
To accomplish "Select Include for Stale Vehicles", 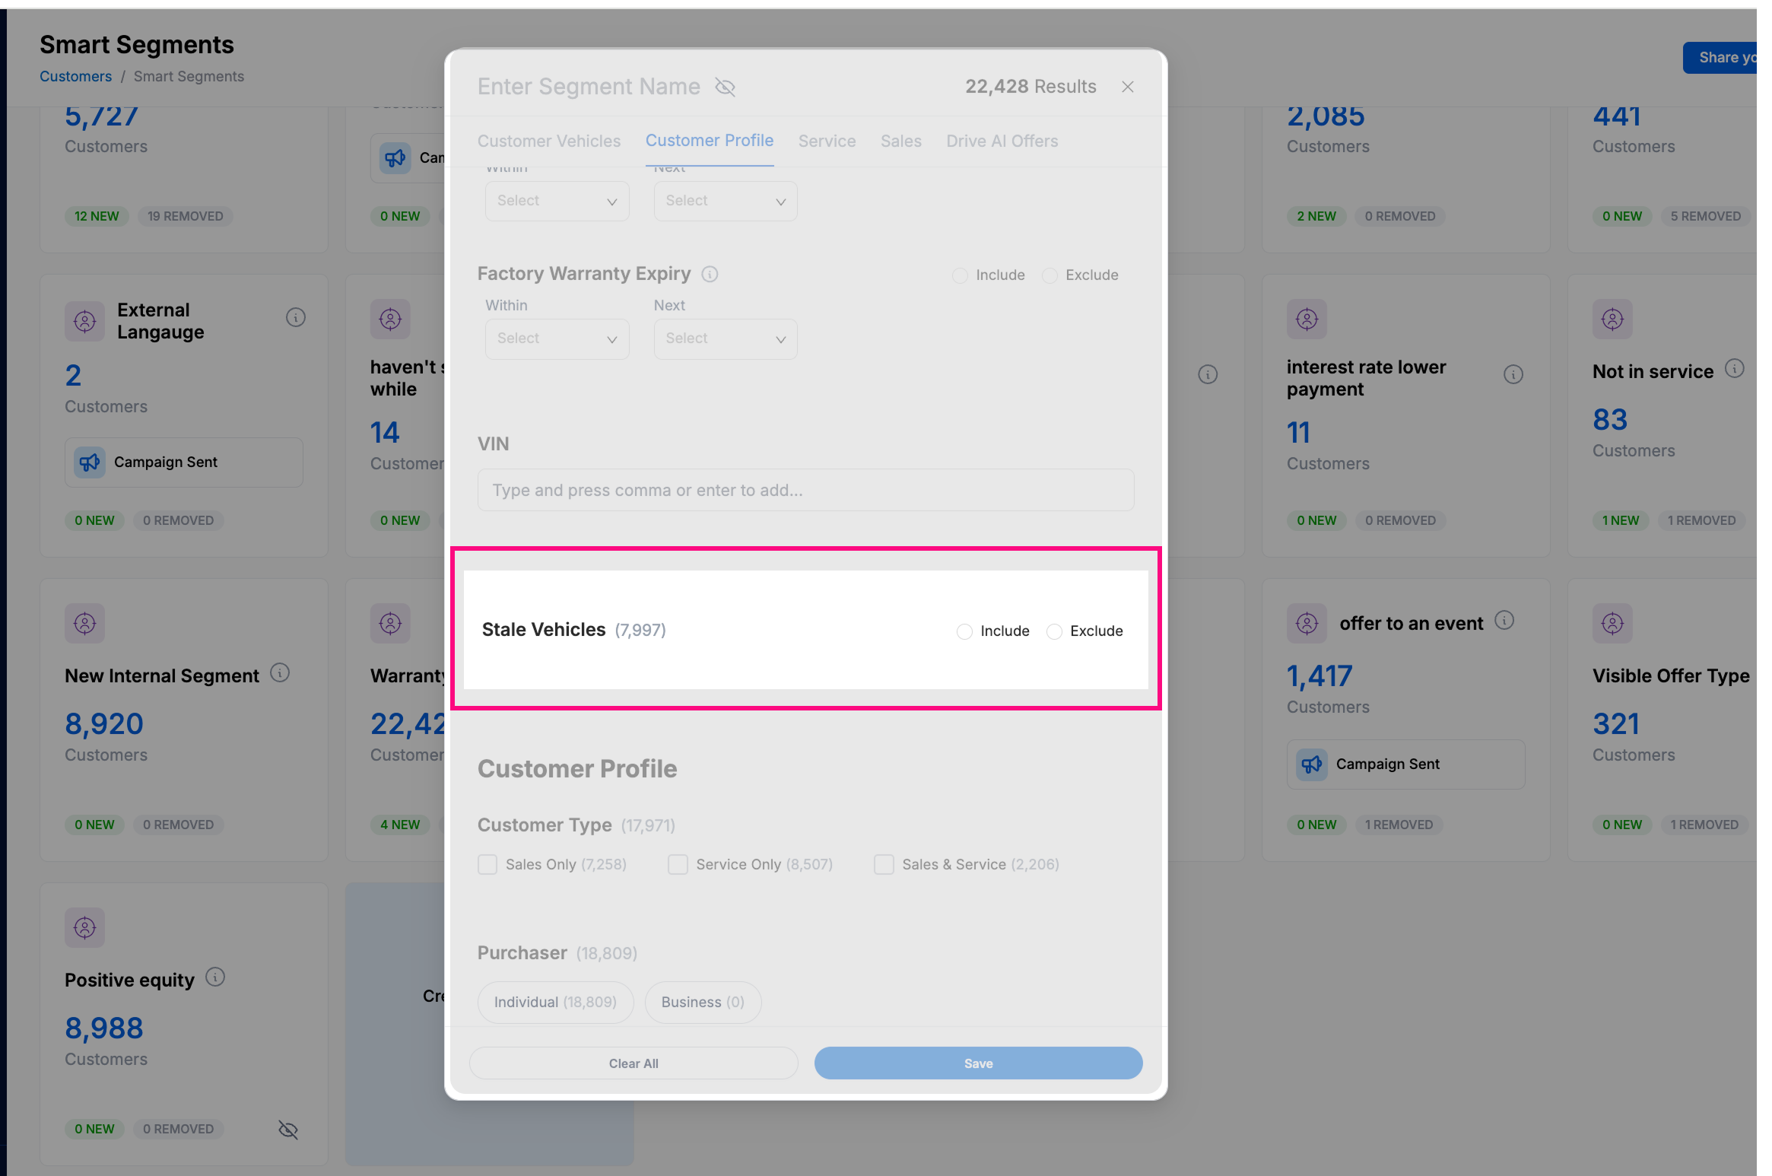I will click(964, 631).
